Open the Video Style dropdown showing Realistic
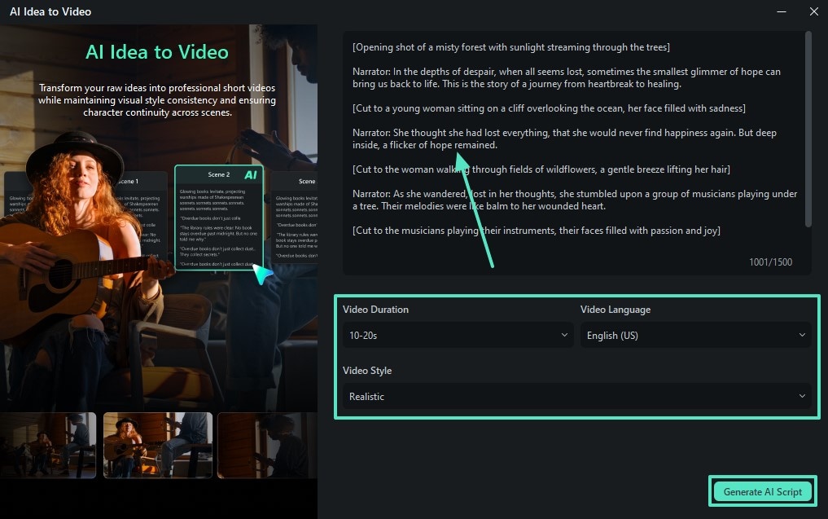This screenshot has width=828, height=519. pos(576,397)
